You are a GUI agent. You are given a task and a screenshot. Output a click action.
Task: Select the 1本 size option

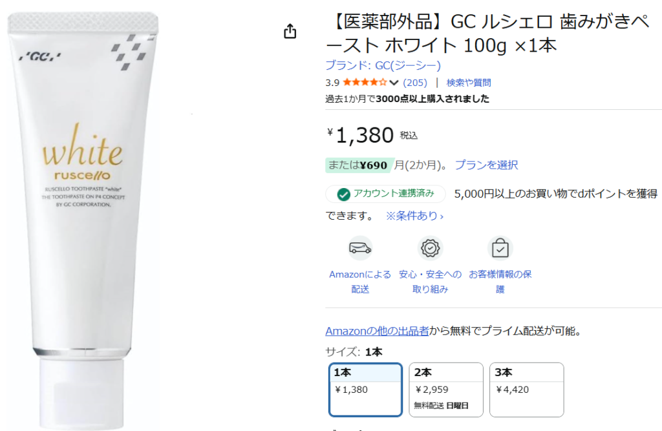coord(366,390)
